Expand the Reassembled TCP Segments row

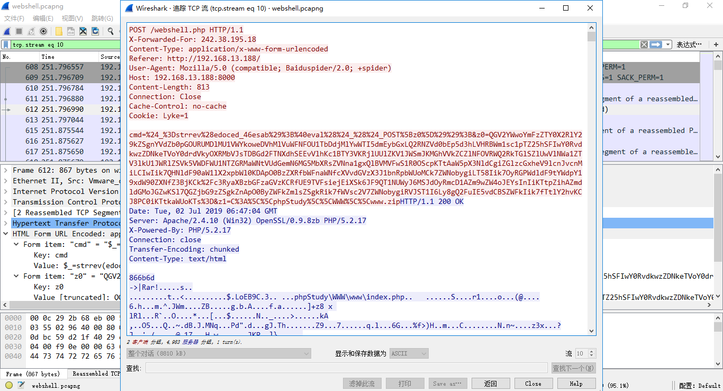point(6,212)
